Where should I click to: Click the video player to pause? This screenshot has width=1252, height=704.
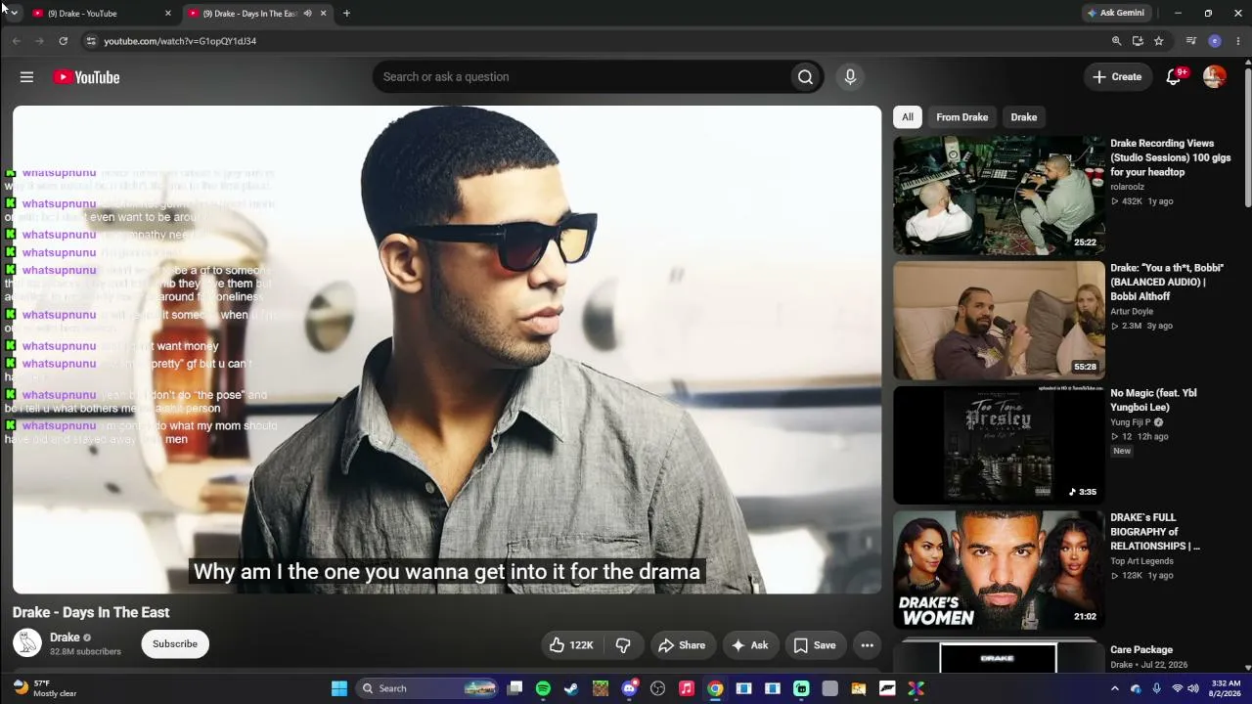click(447, 349)
